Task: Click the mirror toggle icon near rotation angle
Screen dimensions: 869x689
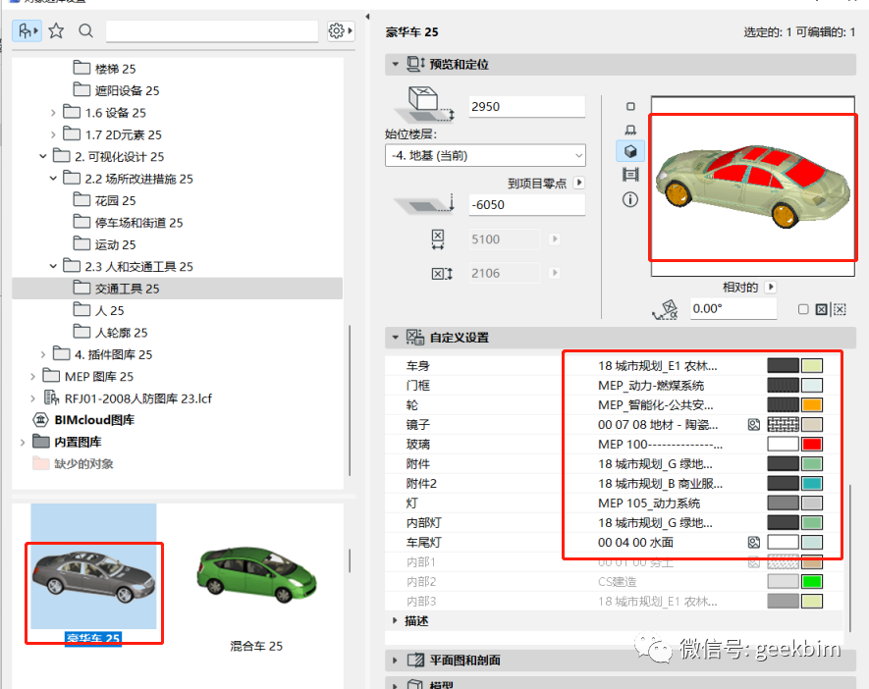Action: tap(821, 309)
